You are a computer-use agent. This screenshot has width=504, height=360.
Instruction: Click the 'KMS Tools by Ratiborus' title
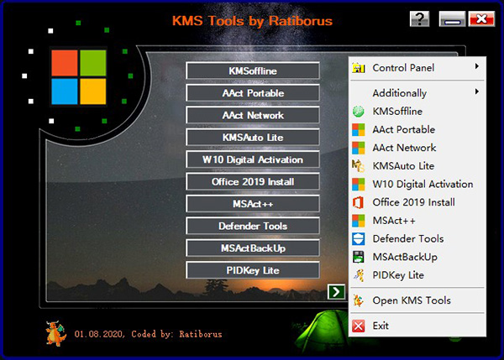coord(252,21)
